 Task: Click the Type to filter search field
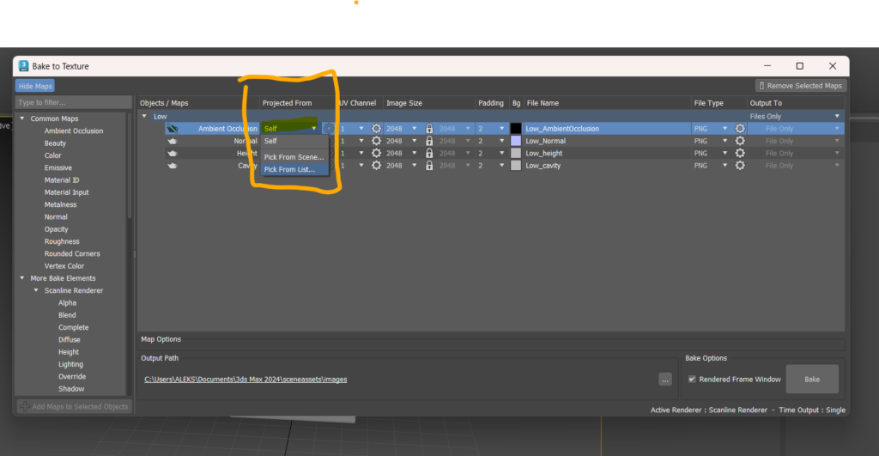point(72,103)
